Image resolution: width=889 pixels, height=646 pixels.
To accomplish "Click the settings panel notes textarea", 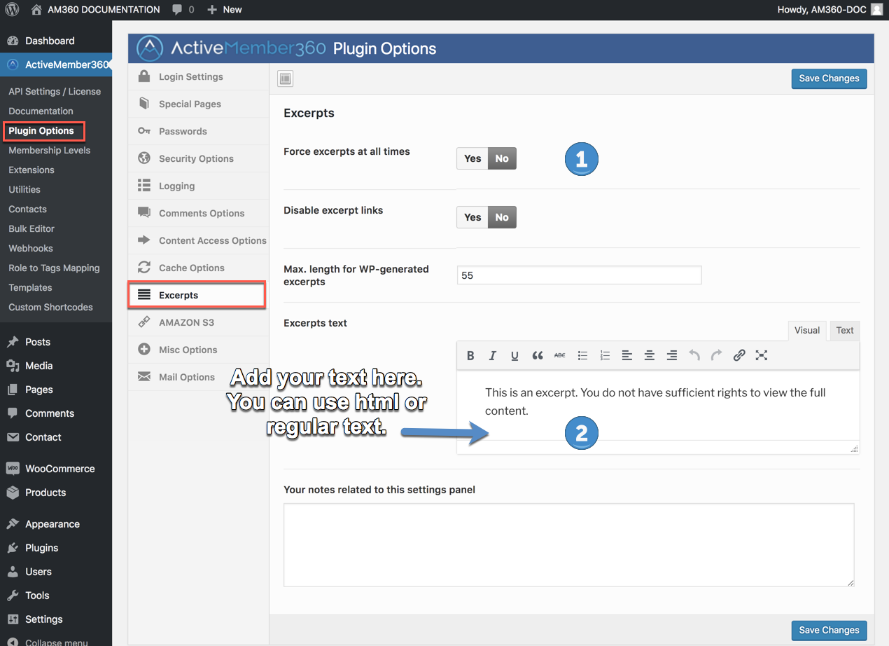I will pyautogui.click(x=569, y=545).
